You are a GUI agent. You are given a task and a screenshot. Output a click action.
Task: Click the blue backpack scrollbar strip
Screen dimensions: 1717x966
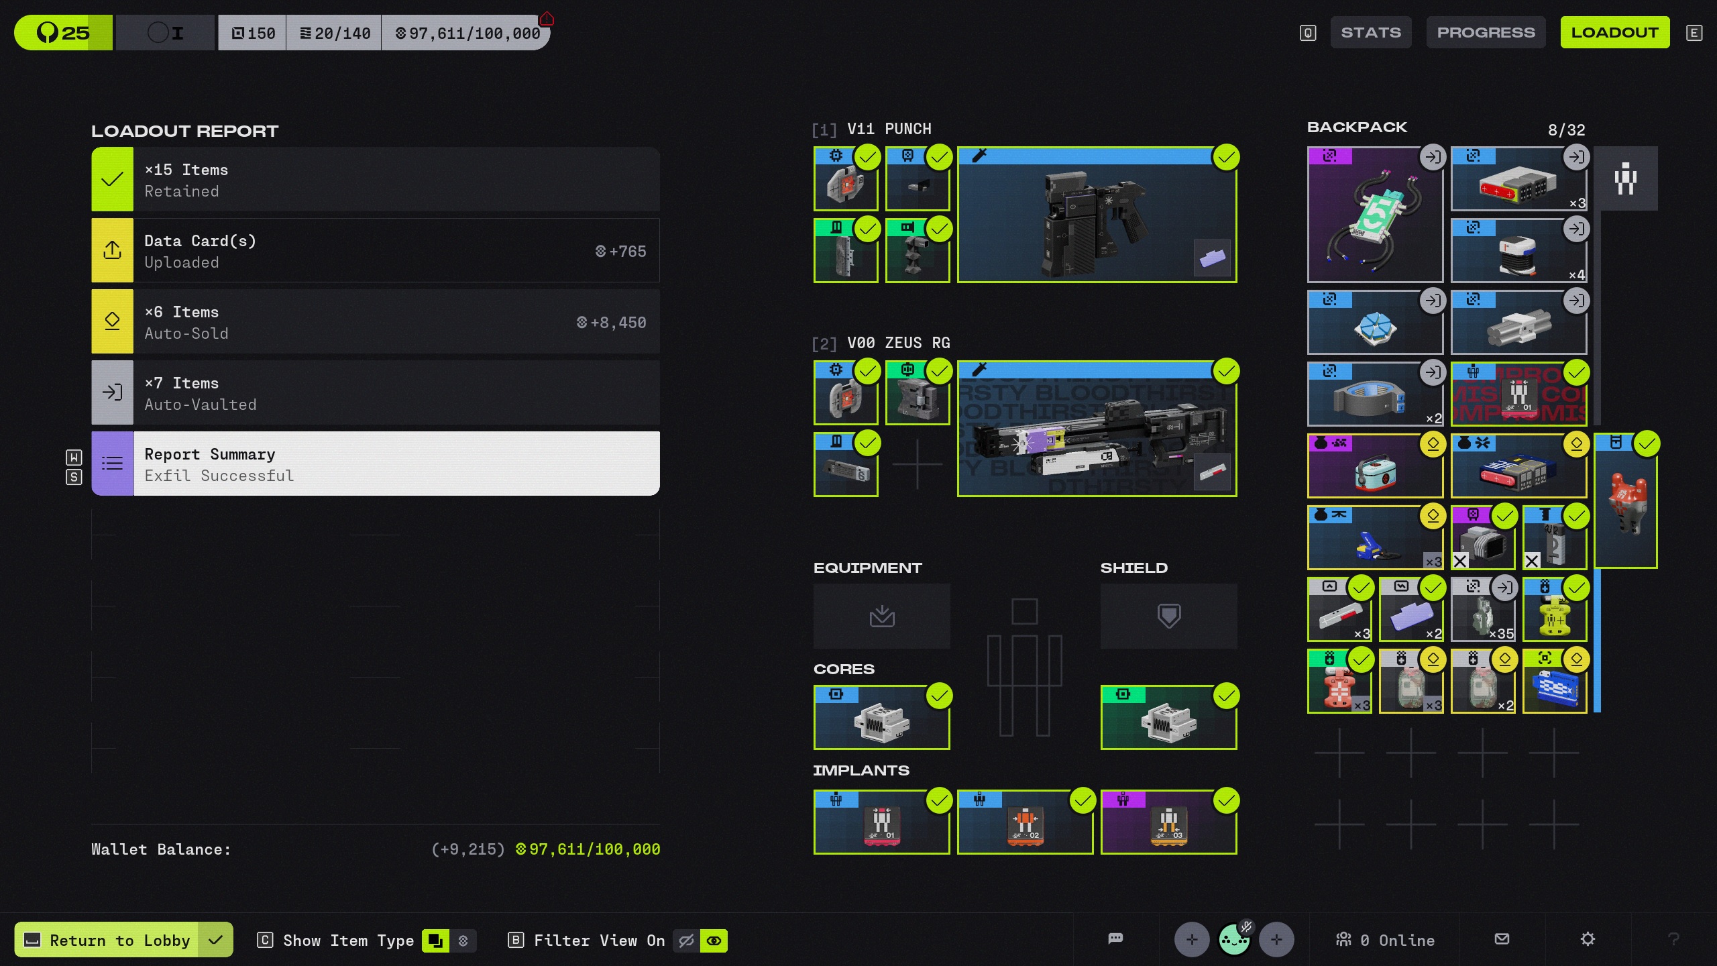coord(1597,641)
